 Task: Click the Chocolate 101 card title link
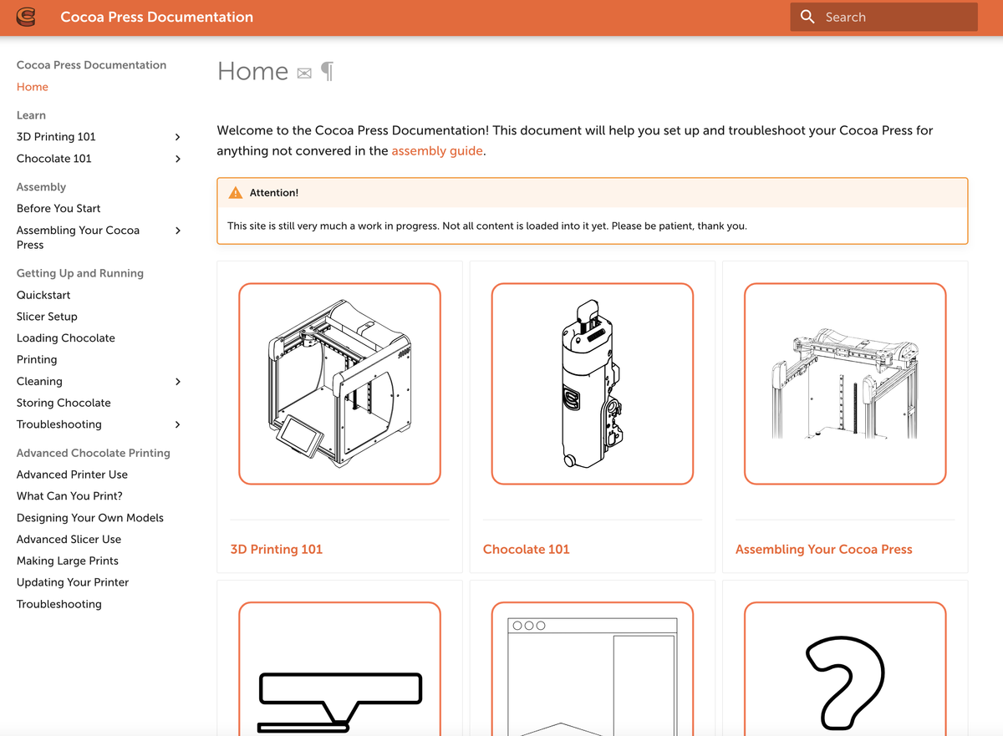(x=527, y=549)
